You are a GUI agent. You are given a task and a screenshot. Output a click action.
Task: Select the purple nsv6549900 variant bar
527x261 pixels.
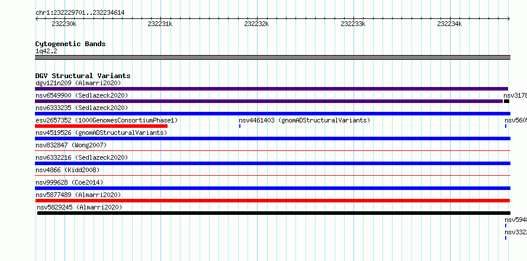click(269, 101)
